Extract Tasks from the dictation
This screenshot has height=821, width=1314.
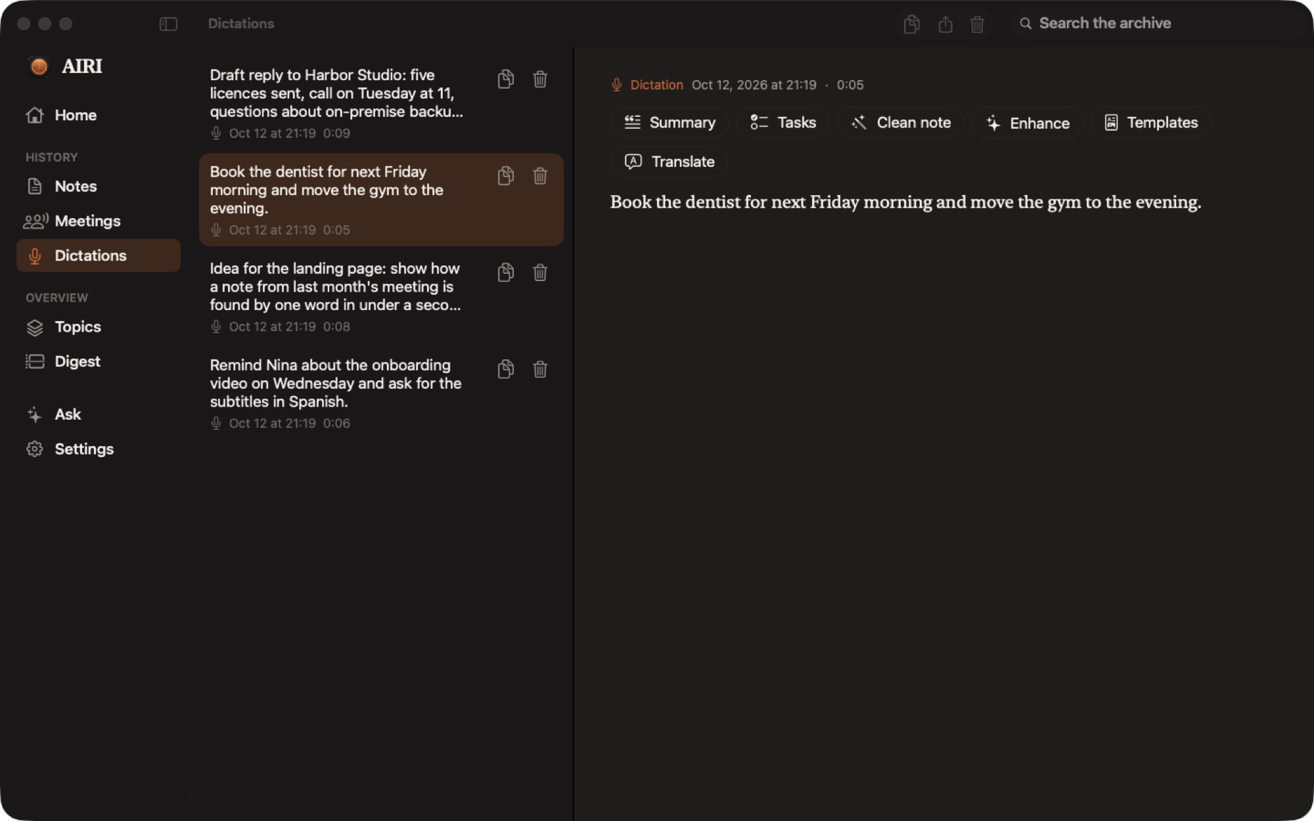pyautogui.click(x=783, y=123)
